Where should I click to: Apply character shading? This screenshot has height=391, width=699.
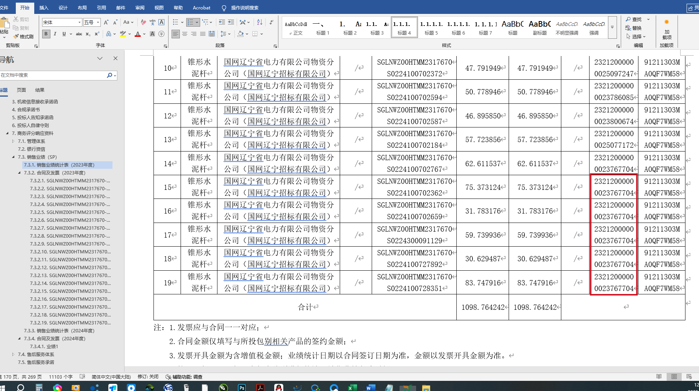click(x=152, y=34)
